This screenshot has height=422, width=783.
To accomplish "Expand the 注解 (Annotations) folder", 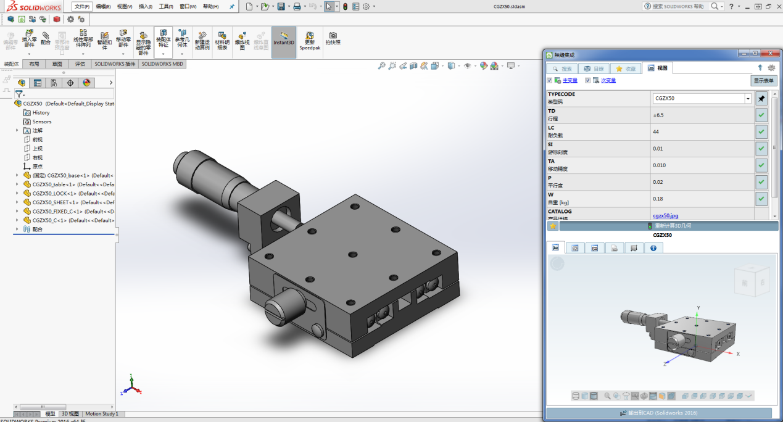I will pyautogui.click(x=17, y=131).
